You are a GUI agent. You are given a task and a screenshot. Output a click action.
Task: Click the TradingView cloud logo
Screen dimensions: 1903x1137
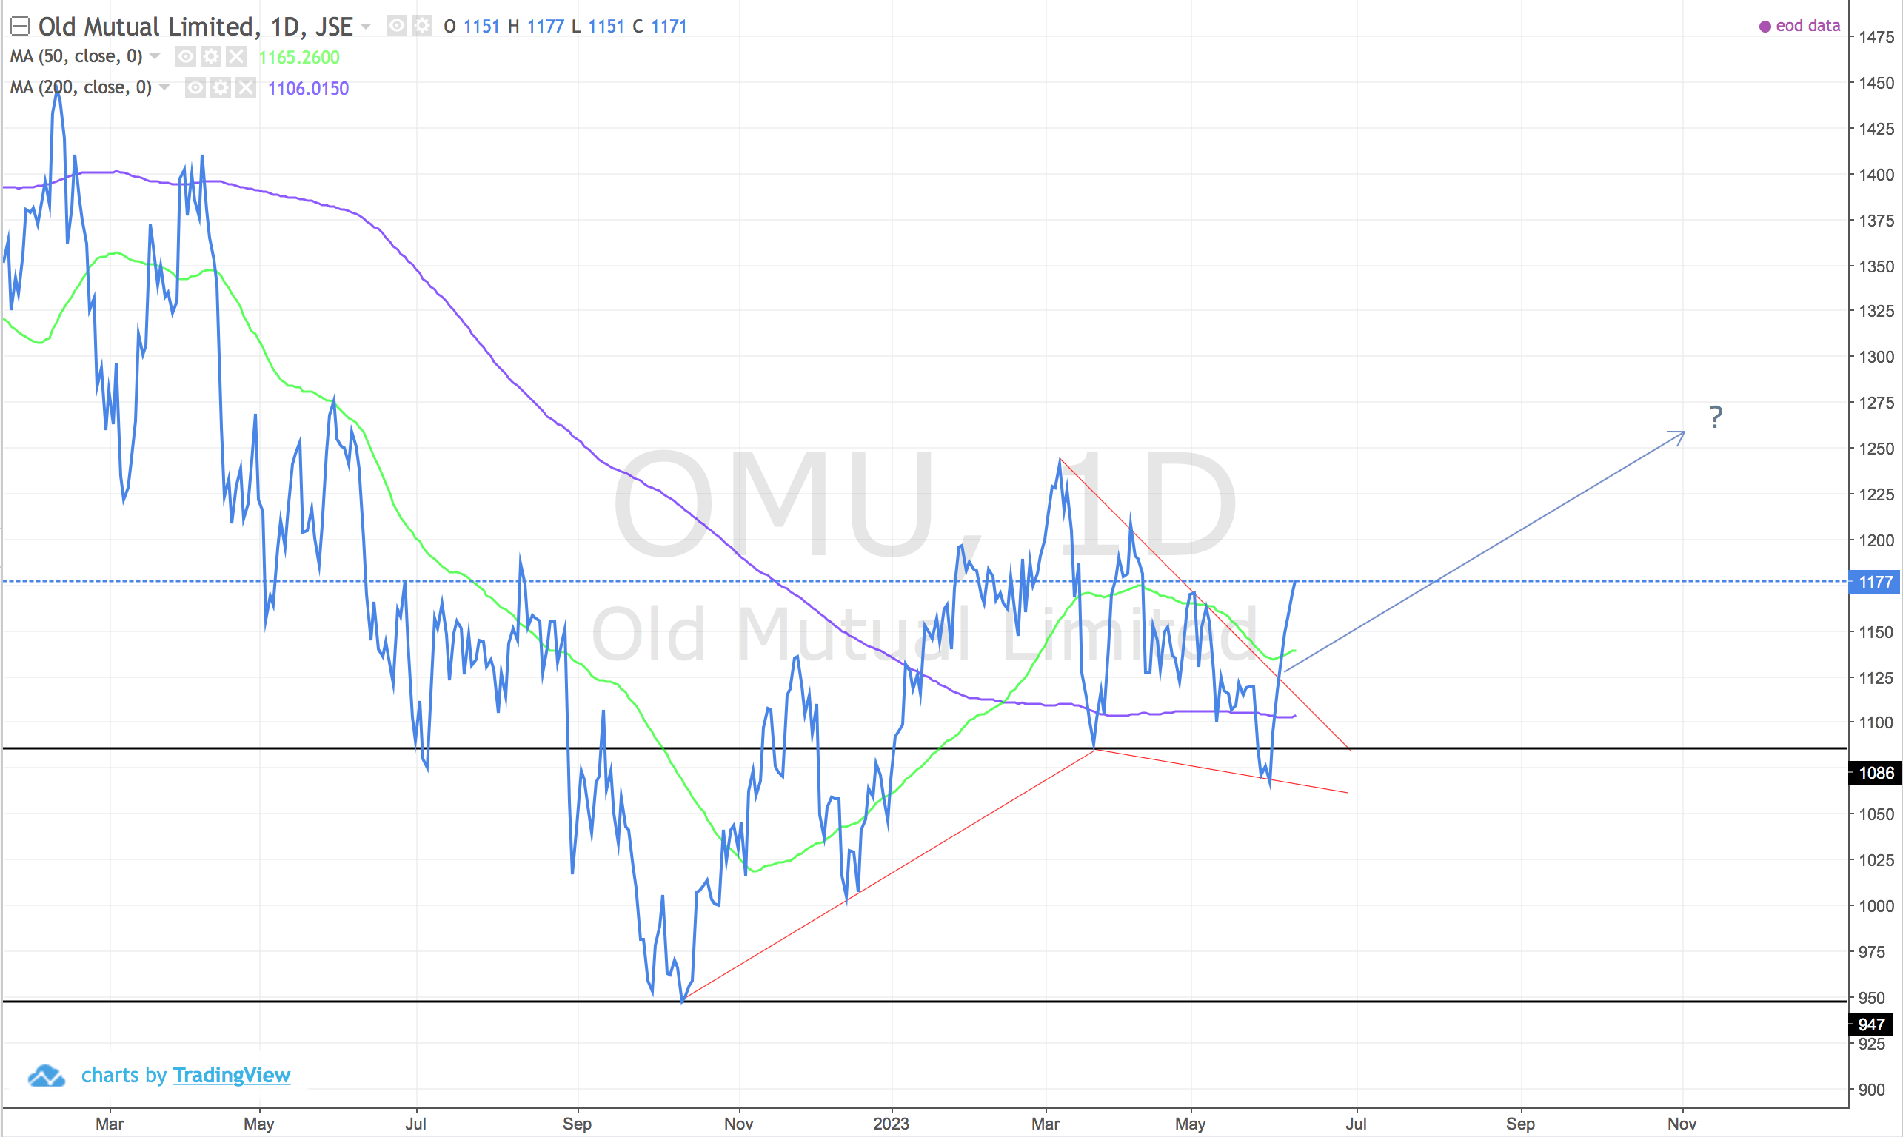point(46,1076)
